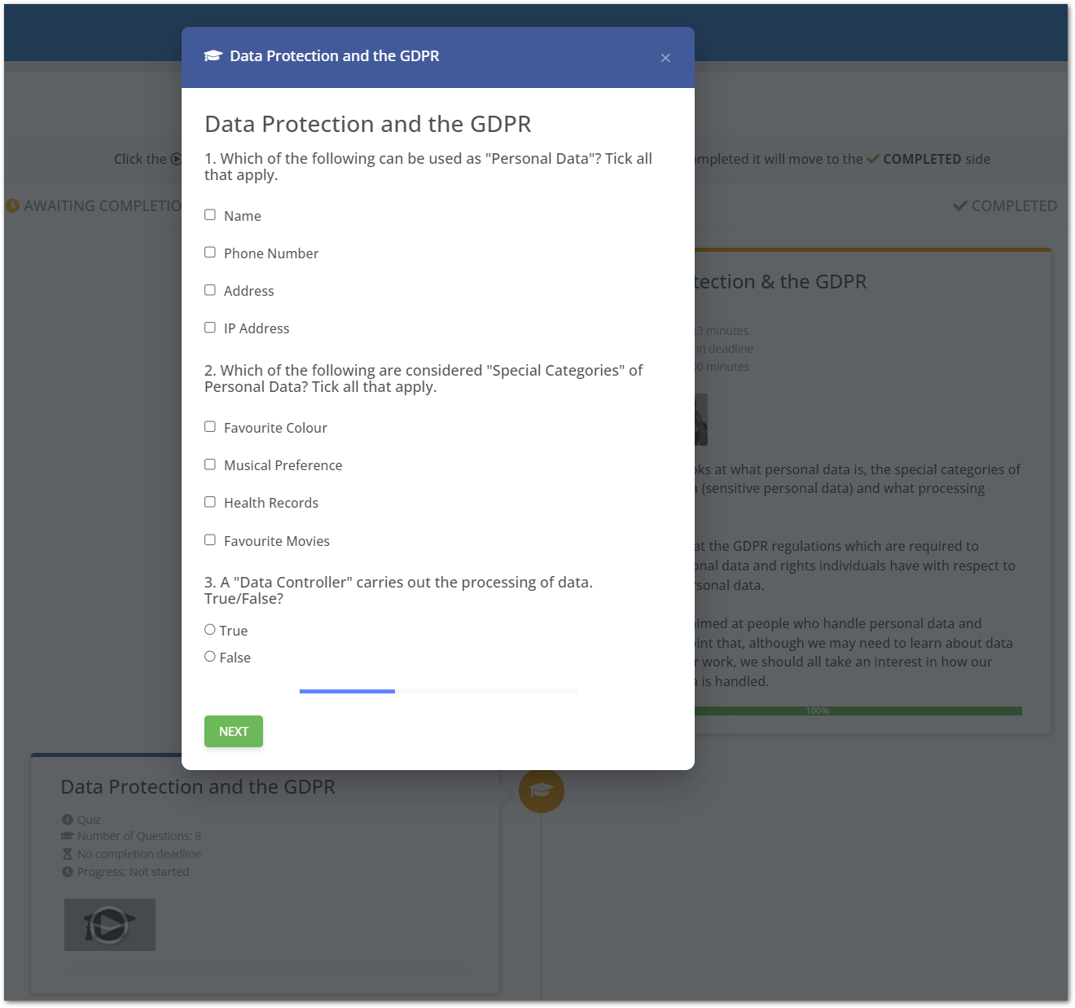Tick the Name checkbox
The height and width of the screenshot is (1008, 1075).
pyautogui.click(x=210, y=215)
